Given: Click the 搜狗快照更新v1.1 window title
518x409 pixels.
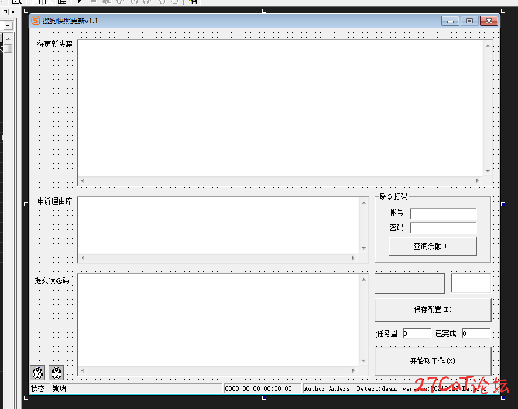Looking at the screenshot, I should tap(70, 21).
